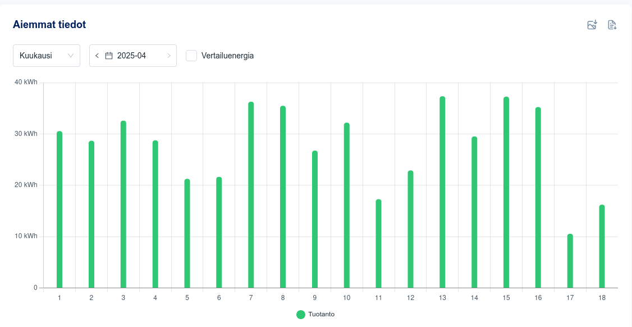This screenshot has width=632, height=327.
Task: Select the bar for day 17
Action: [x=570, y=261]
